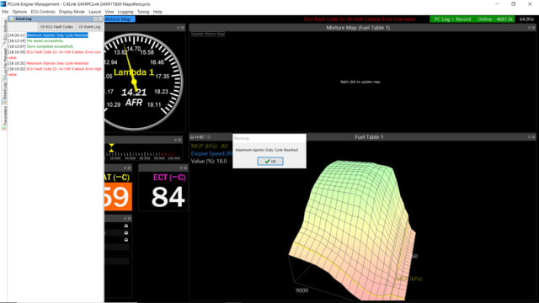
Task: Click the PC Log Record status indicator
Action: click(x=452, y=19)
